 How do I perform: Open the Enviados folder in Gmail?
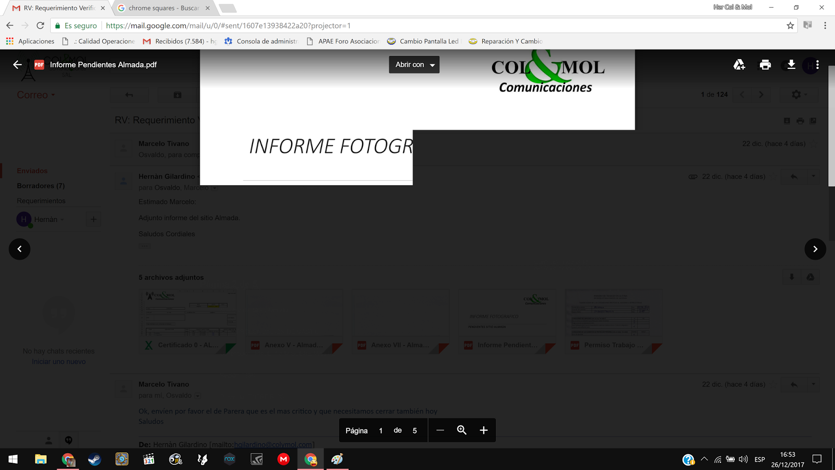pyautogui.click(x=32, y=171)
